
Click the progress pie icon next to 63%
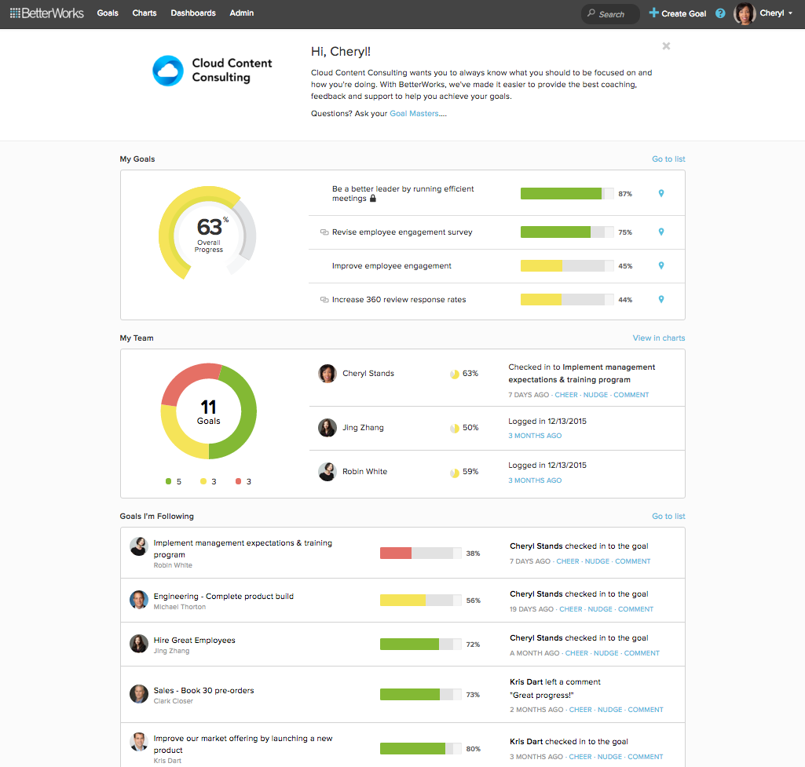pyautogui.click(x=455, y=374)
